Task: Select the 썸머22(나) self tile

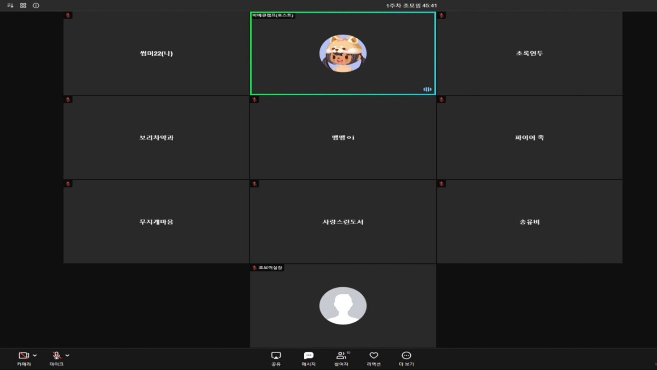Action: pyautogui.click(x=156, y=53)
